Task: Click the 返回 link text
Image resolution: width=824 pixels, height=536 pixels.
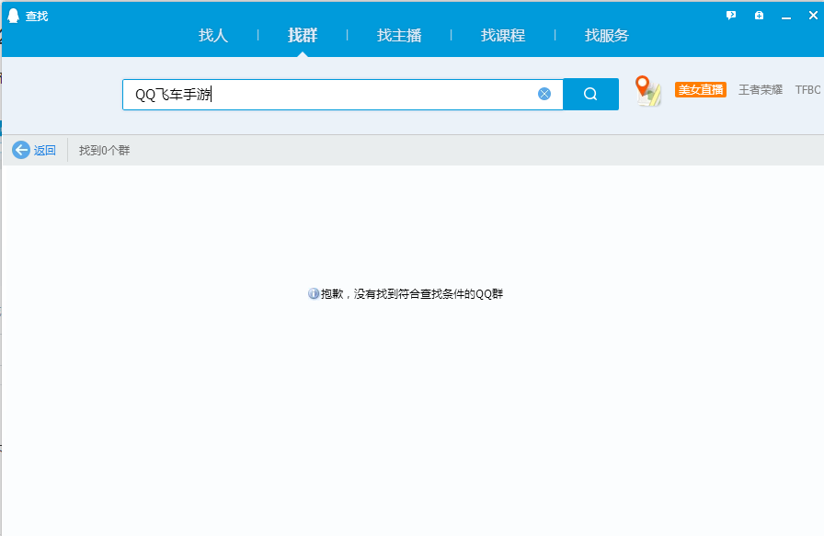Action: (45, 150)
